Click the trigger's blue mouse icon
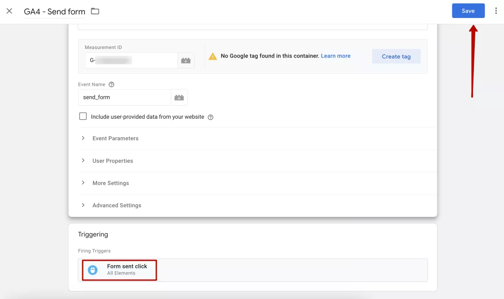Image resolution: width=504 pixels, height=299 pixels. tap(93, 270)
